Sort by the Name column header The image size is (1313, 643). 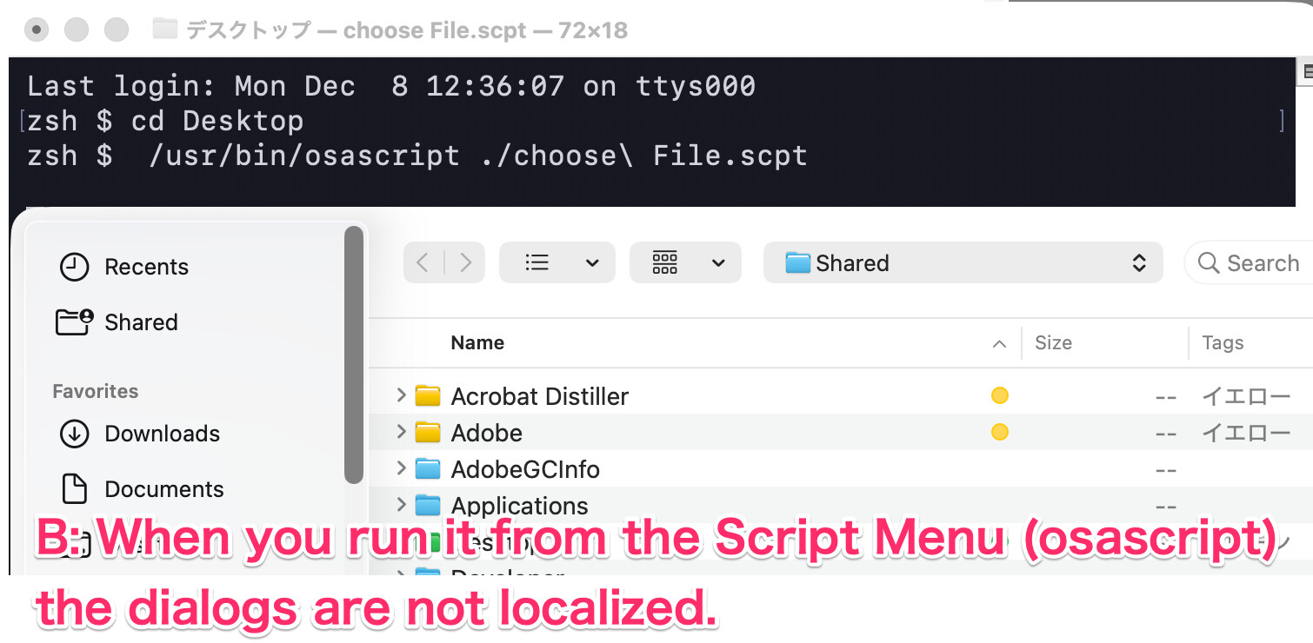(477, 343)
